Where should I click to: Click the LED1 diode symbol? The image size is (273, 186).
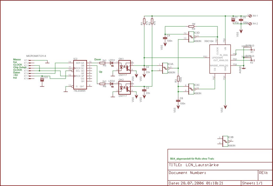[111, 63]
